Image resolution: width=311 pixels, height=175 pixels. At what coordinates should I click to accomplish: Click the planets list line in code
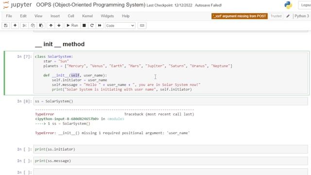click(138, 66)
